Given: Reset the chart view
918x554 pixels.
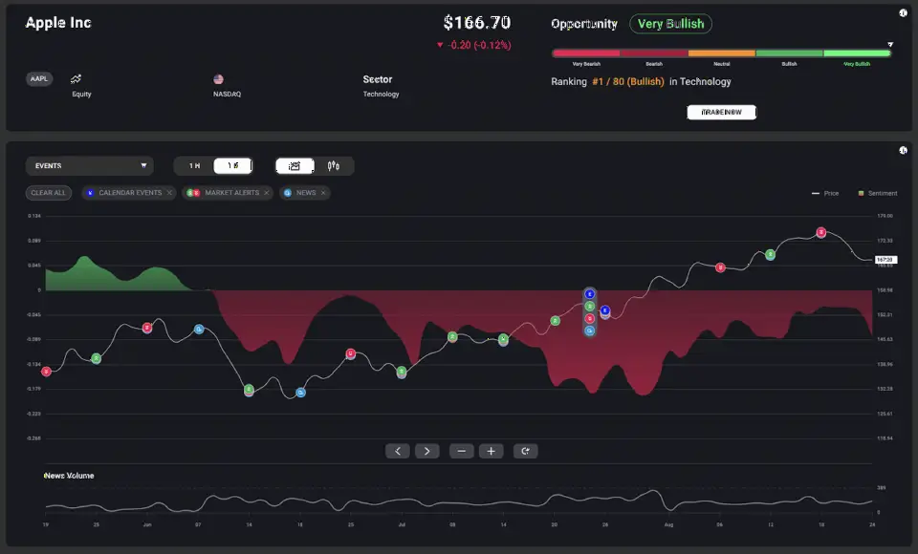Looking at the screenshot, I should [x=526, y=451].
